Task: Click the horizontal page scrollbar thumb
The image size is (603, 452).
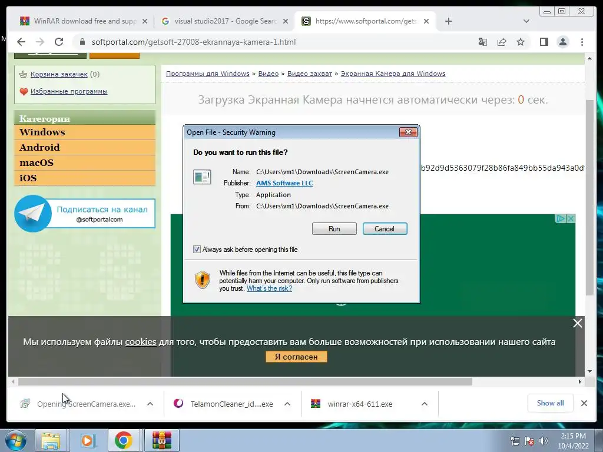Action: point(245,381)
